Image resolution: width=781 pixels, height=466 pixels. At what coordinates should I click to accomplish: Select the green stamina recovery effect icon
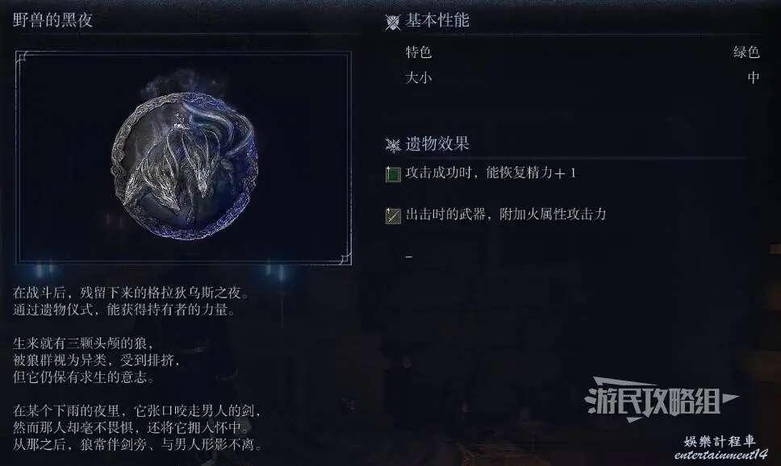(x=393, y=174)
